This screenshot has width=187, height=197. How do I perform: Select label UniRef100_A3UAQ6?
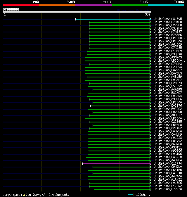pos(168,99)
